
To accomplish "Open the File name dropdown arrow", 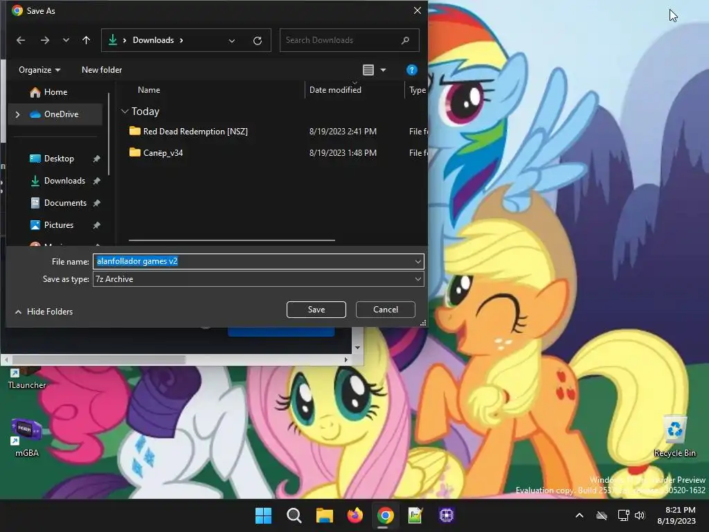I will (418, 261).
